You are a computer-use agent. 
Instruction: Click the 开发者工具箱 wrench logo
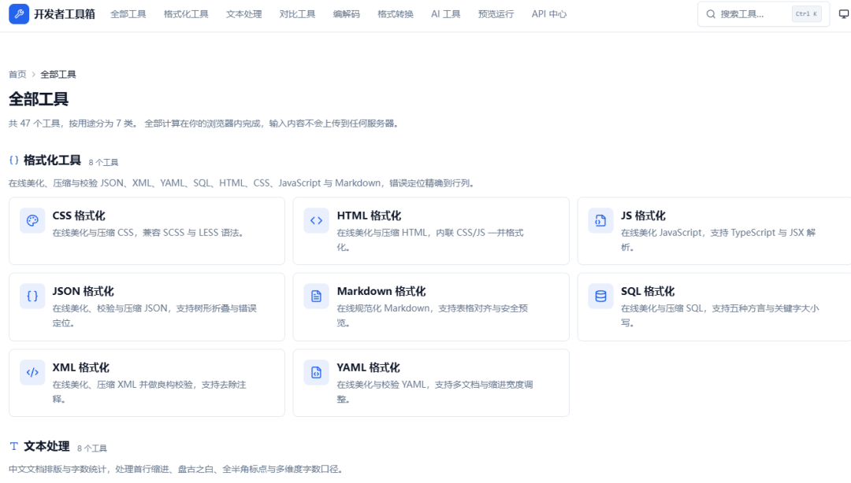pyautogui.click(x=19, y=14)
